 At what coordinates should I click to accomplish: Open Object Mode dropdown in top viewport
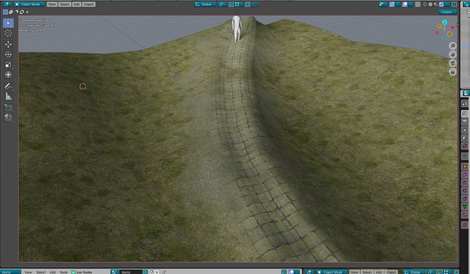30,4
